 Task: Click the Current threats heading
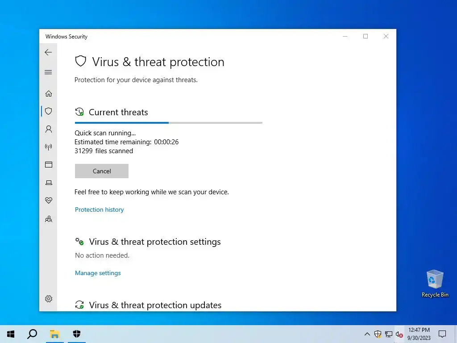(118, 112)
